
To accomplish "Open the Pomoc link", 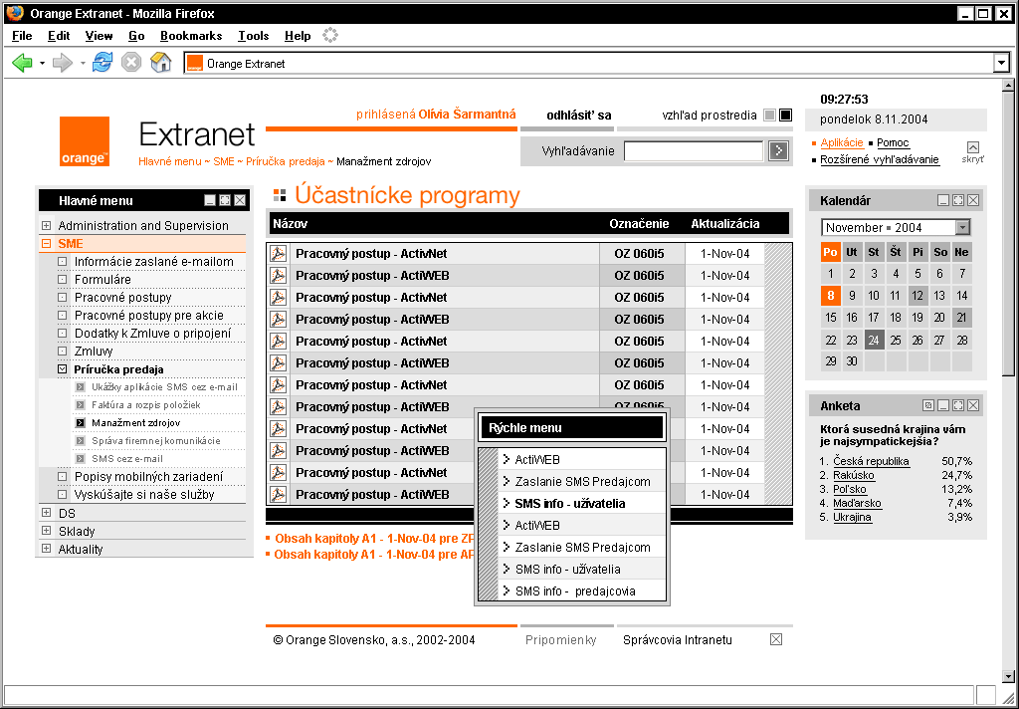I will [893, 142].
